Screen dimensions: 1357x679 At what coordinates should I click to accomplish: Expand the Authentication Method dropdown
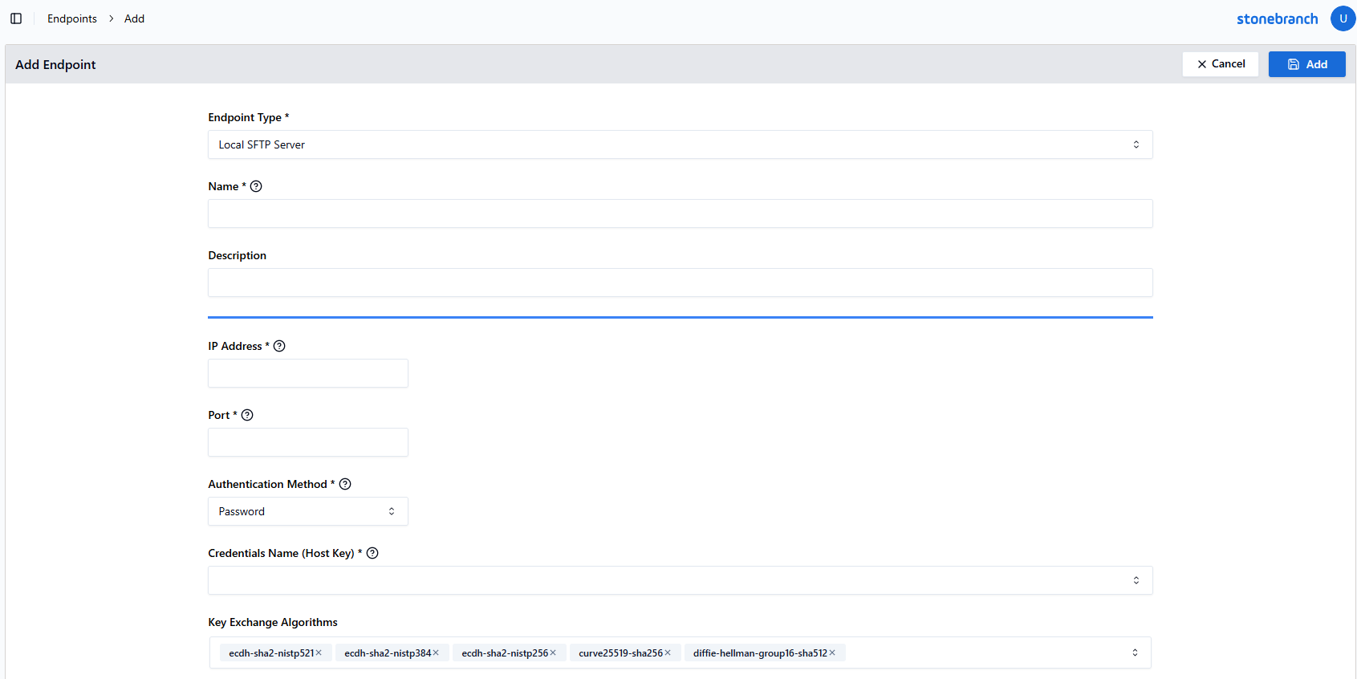click(x=307, y=511)
